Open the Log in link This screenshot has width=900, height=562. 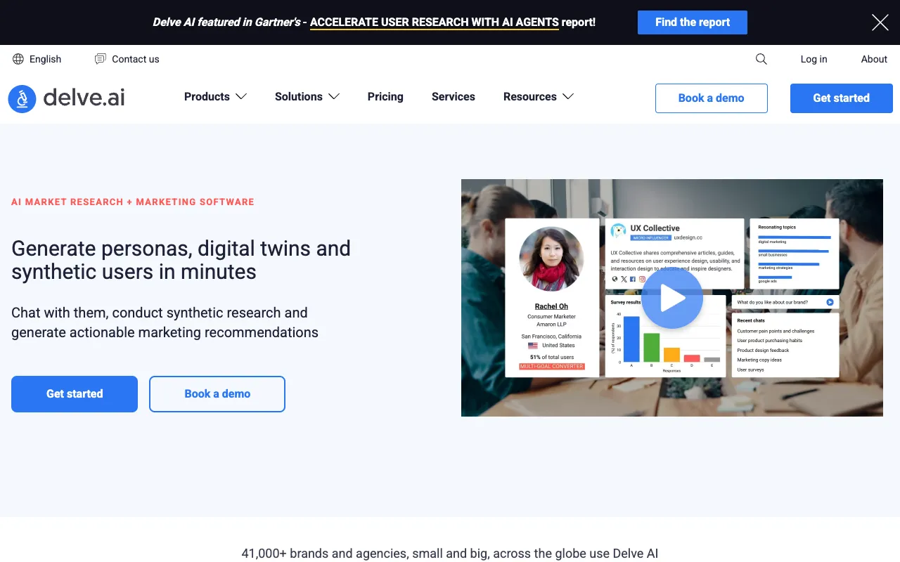814,59
